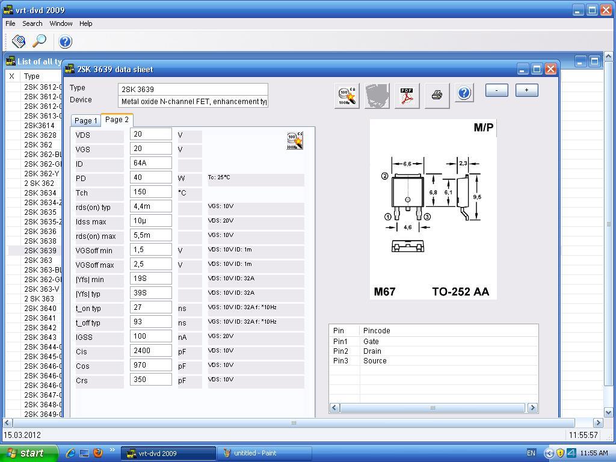This screenshot has height=462, width=616.
Task: Print the 2SK 3639 data sheet
Action: 437,96
